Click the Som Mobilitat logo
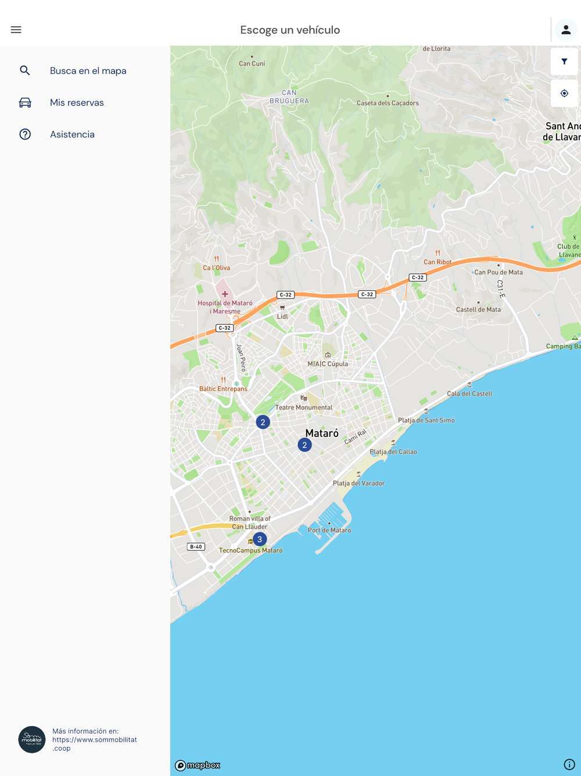This screenshot has height=776, width=581. click(32, 739)
